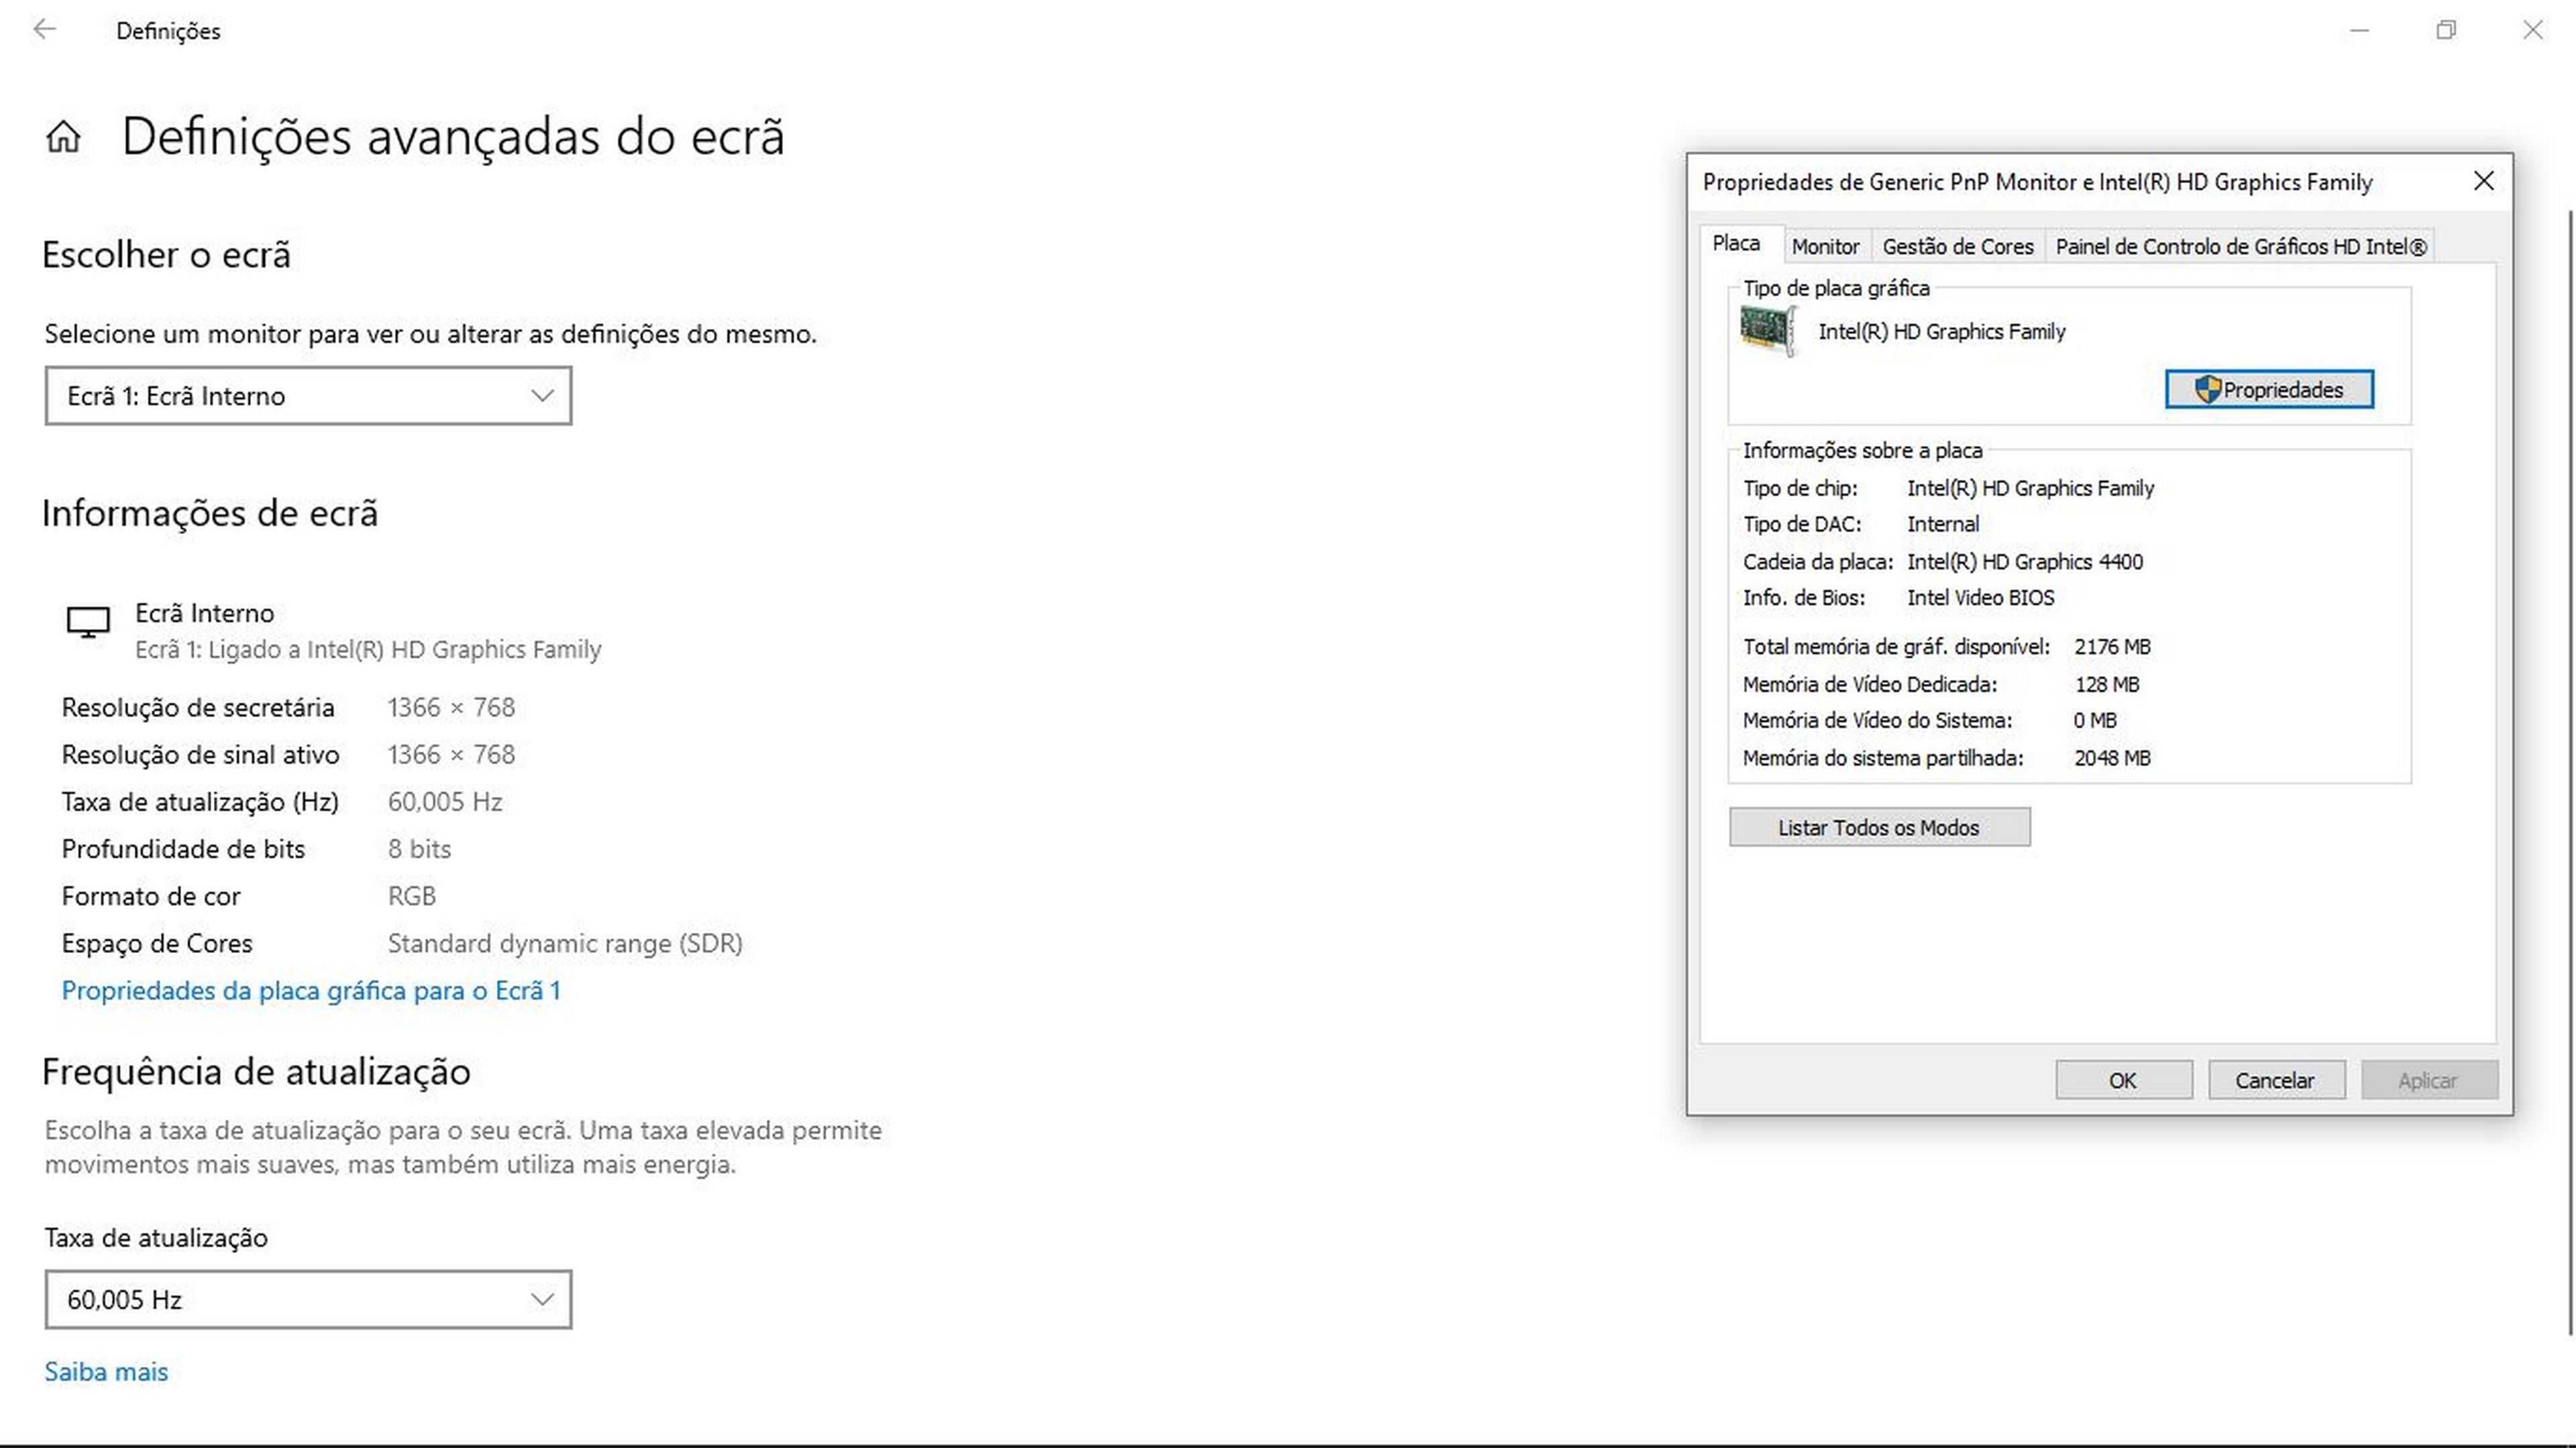
Task: Click the 128 MB dedicated video memory value
Action: coord(2107,684)
